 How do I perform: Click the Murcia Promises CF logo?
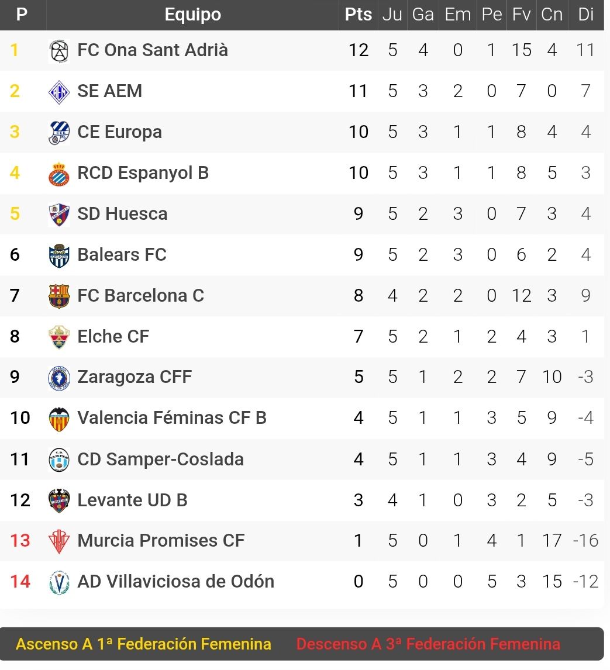tap(59, 541)
